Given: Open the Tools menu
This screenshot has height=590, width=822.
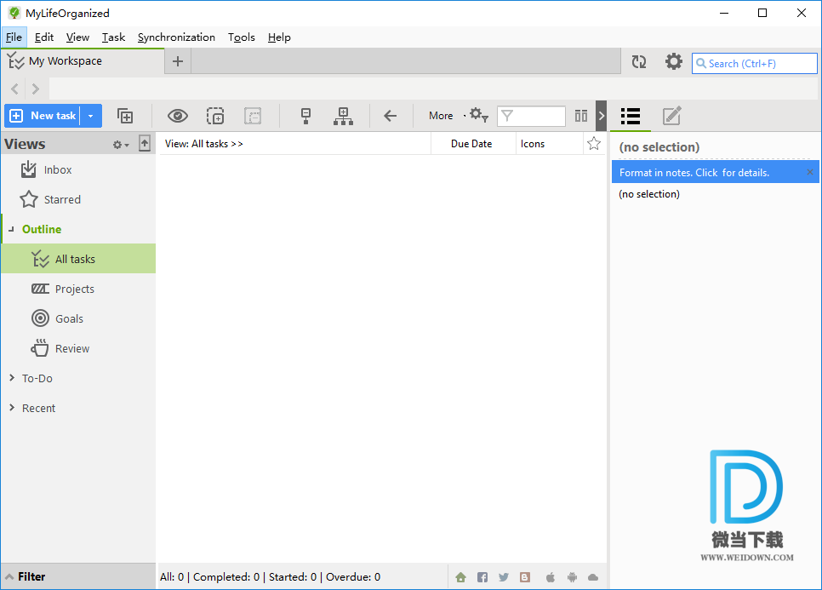Looking at the screenshot, I should tap(241, 37).
